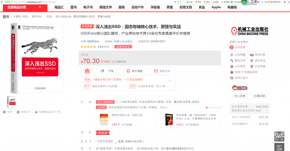Open the Apple navigation tab
This screenshot has width=290, height=151.
point(216,7)
